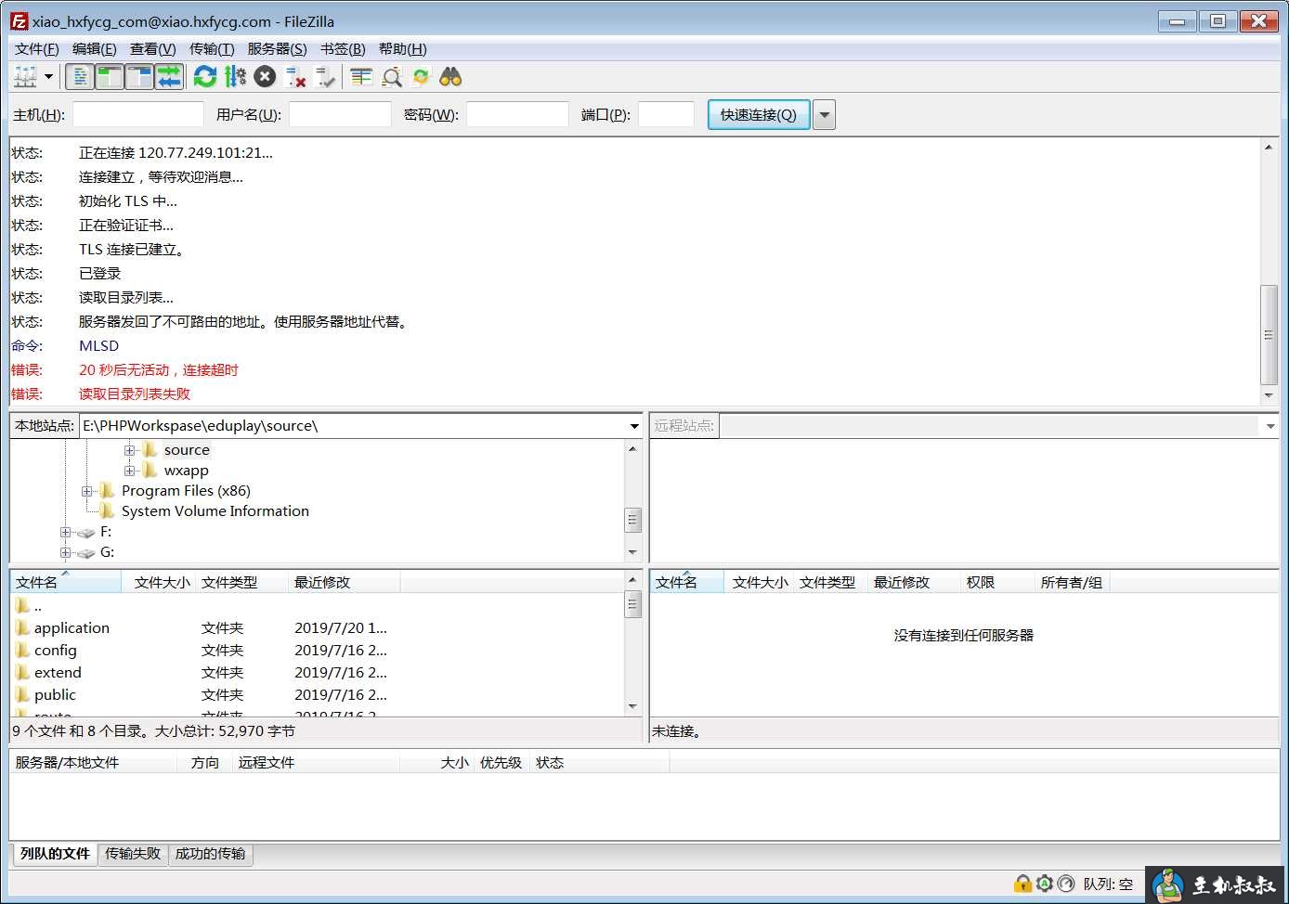This screenshot has width=1289, height=904.
Task: Sort remote list by 所有者/组 column
Action: (1071, 582)
